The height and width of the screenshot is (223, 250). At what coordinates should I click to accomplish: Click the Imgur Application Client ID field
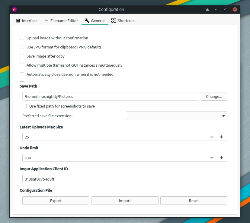(x=125, y=179)
